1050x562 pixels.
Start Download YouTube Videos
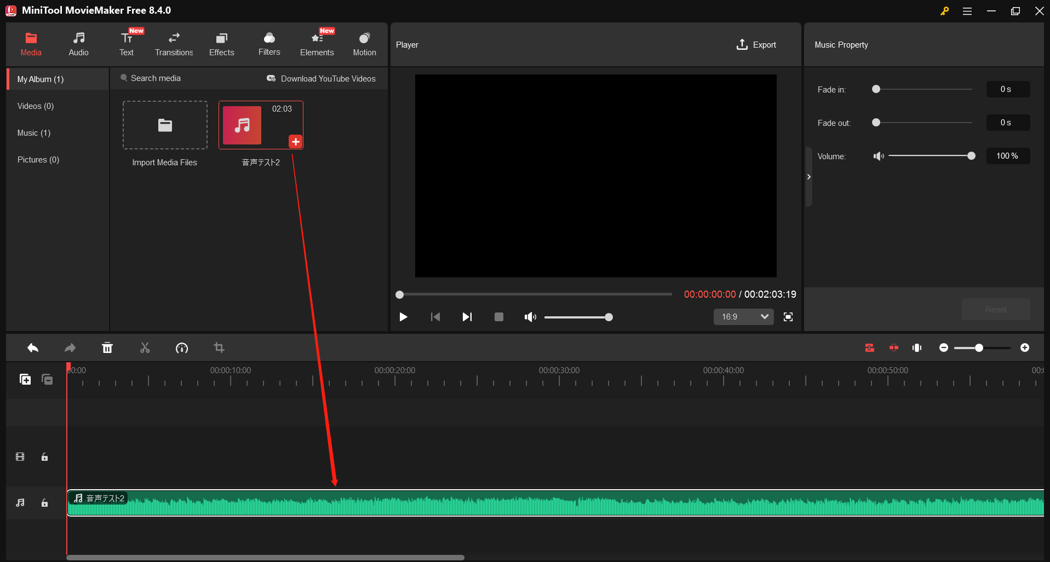(322, 78)
